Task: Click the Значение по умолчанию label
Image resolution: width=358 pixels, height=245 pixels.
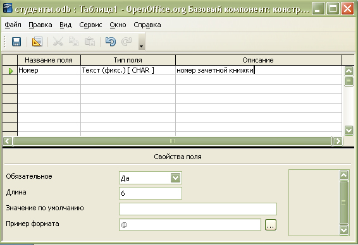Action: [45, 208]
